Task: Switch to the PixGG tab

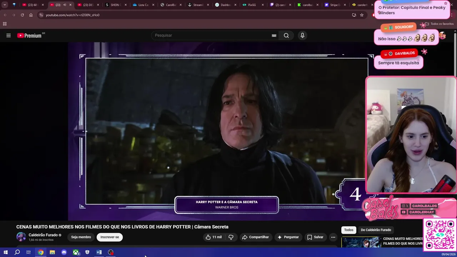Action: 251,5
